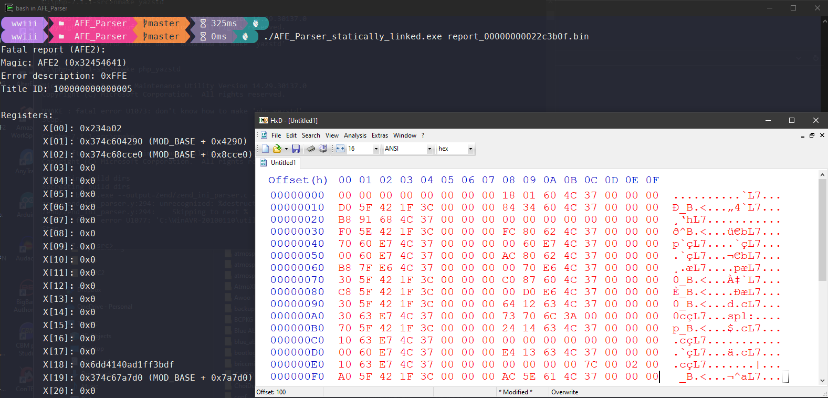Click column header 0F in hex view
Image resolution: width=828 pixels, height=398 pixels.
652,180
